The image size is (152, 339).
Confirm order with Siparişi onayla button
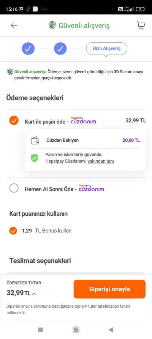[109, 289]
